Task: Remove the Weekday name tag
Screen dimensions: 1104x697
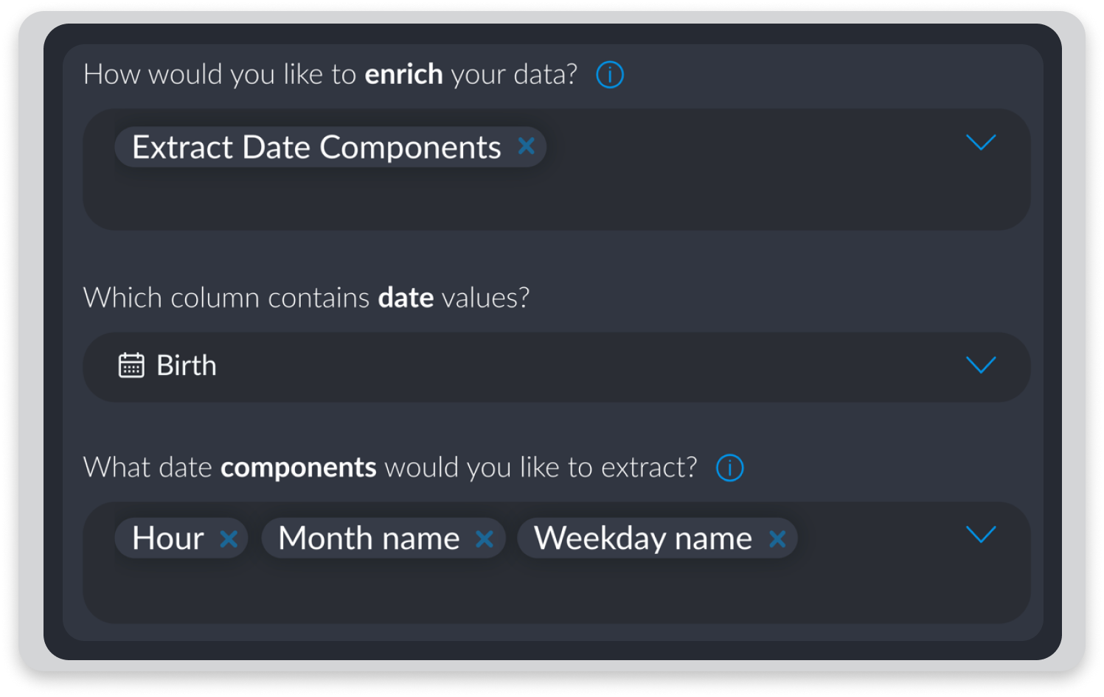Action: (777, 539)
